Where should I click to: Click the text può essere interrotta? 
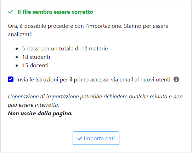[33, 105]
